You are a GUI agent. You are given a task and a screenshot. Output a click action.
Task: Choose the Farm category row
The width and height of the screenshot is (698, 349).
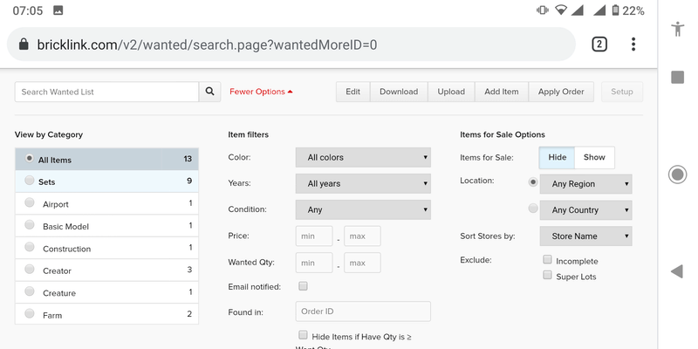coord(106,315)
